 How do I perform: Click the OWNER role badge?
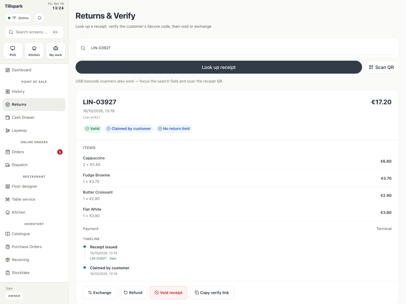point(14,296)
